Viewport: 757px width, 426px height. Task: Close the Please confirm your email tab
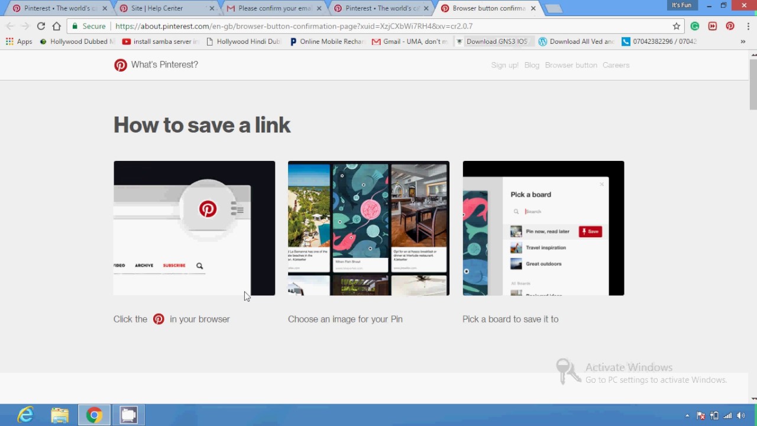coord(319,8)
